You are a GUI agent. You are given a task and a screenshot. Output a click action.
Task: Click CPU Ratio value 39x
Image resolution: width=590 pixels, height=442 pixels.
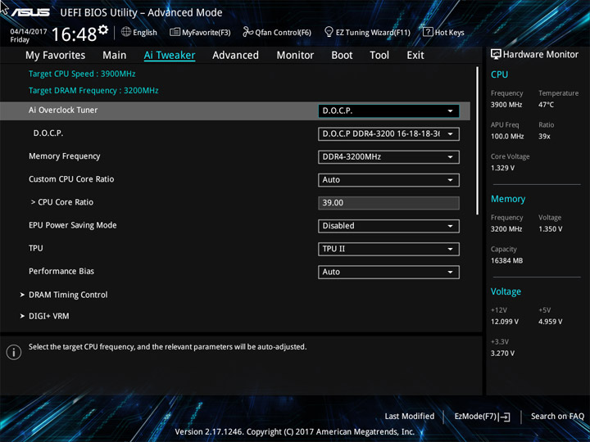(x=544, y=137)
